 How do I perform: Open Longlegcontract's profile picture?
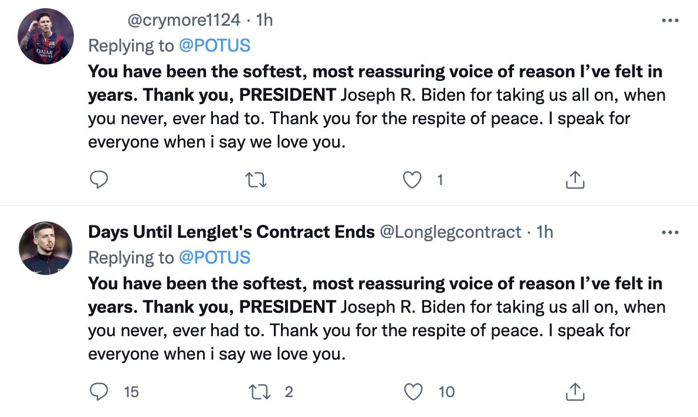(x=46, y=248)
